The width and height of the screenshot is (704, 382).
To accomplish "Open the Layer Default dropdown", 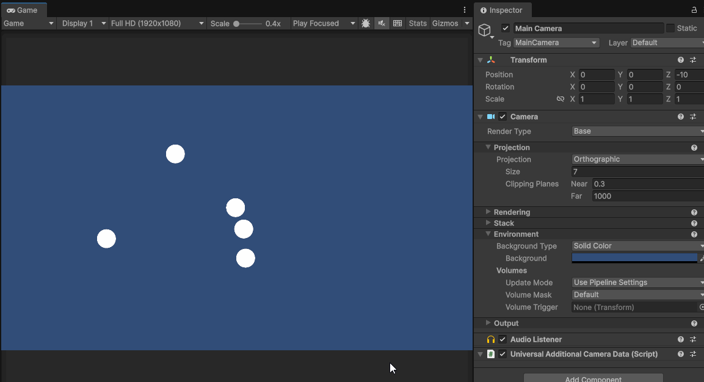I will tap(667, 43).
